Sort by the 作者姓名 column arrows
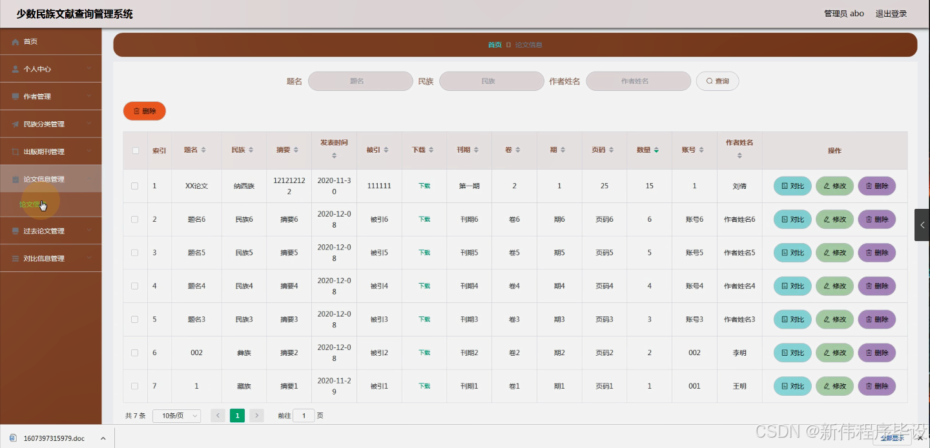Image resolution: width=930 pixels, height=448 pixels. coord(739,155)
